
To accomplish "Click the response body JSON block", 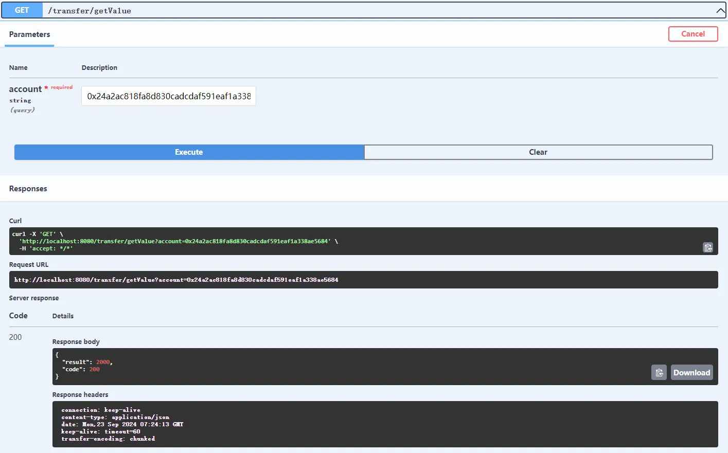I will 309,366.
